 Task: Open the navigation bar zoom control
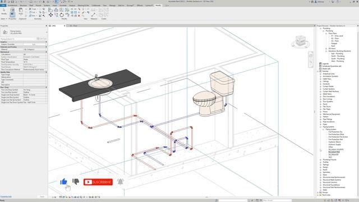(x=311, y=62)
